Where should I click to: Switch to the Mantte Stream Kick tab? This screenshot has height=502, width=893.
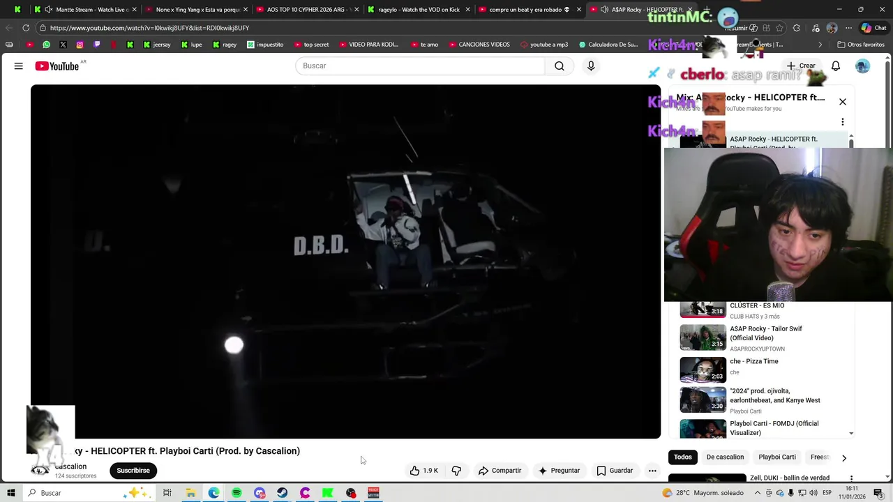click(86, 10)
